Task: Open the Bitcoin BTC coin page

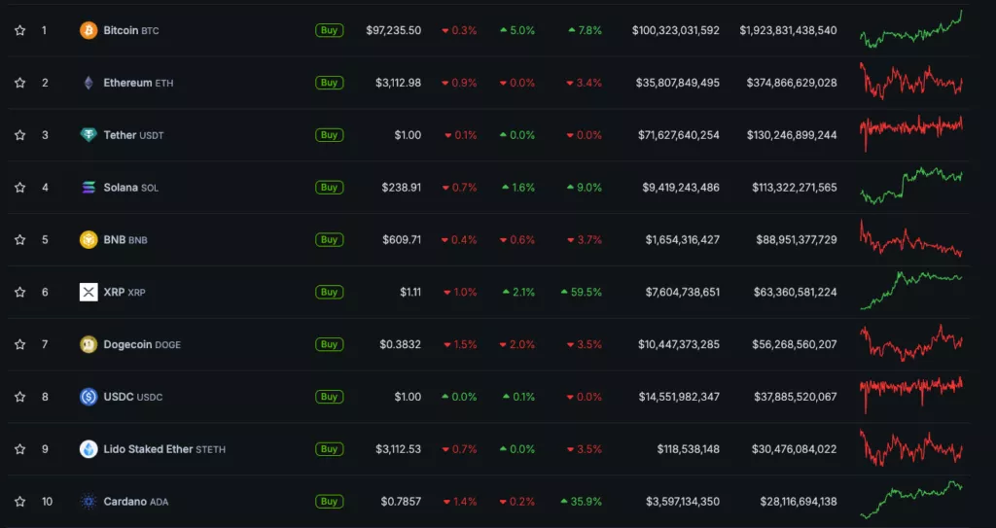Action: click(x=131, y=30)
